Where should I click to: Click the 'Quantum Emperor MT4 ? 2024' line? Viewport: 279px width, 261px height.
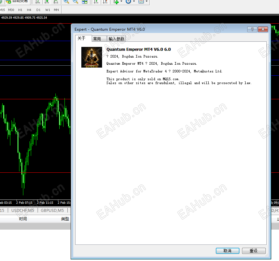152,64
